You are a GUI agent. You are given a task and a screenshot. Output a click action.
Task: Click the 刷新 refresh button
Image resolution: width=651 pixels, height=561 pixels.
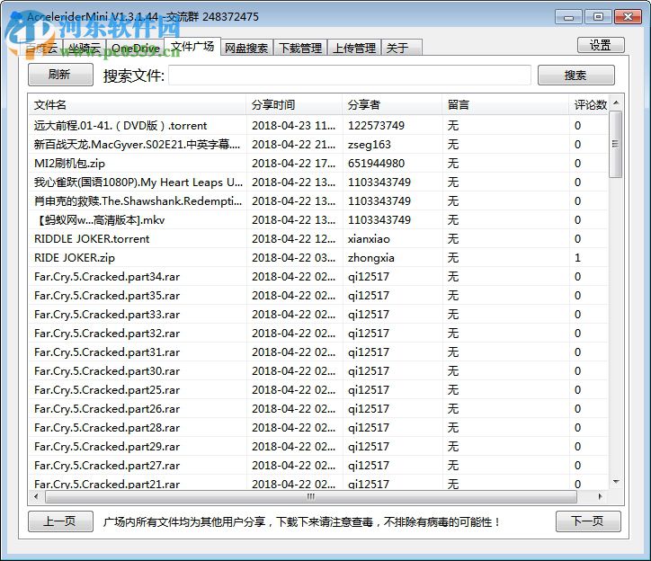[60, 75]
